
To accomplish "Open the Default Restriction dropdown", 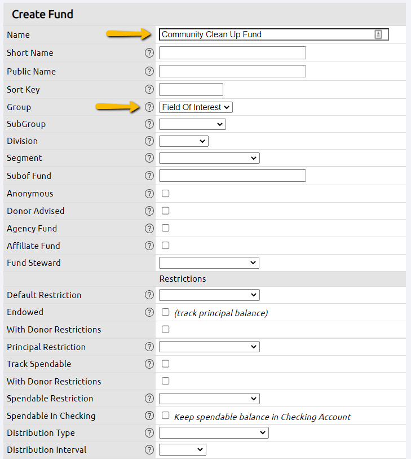I will click(209, 295).
